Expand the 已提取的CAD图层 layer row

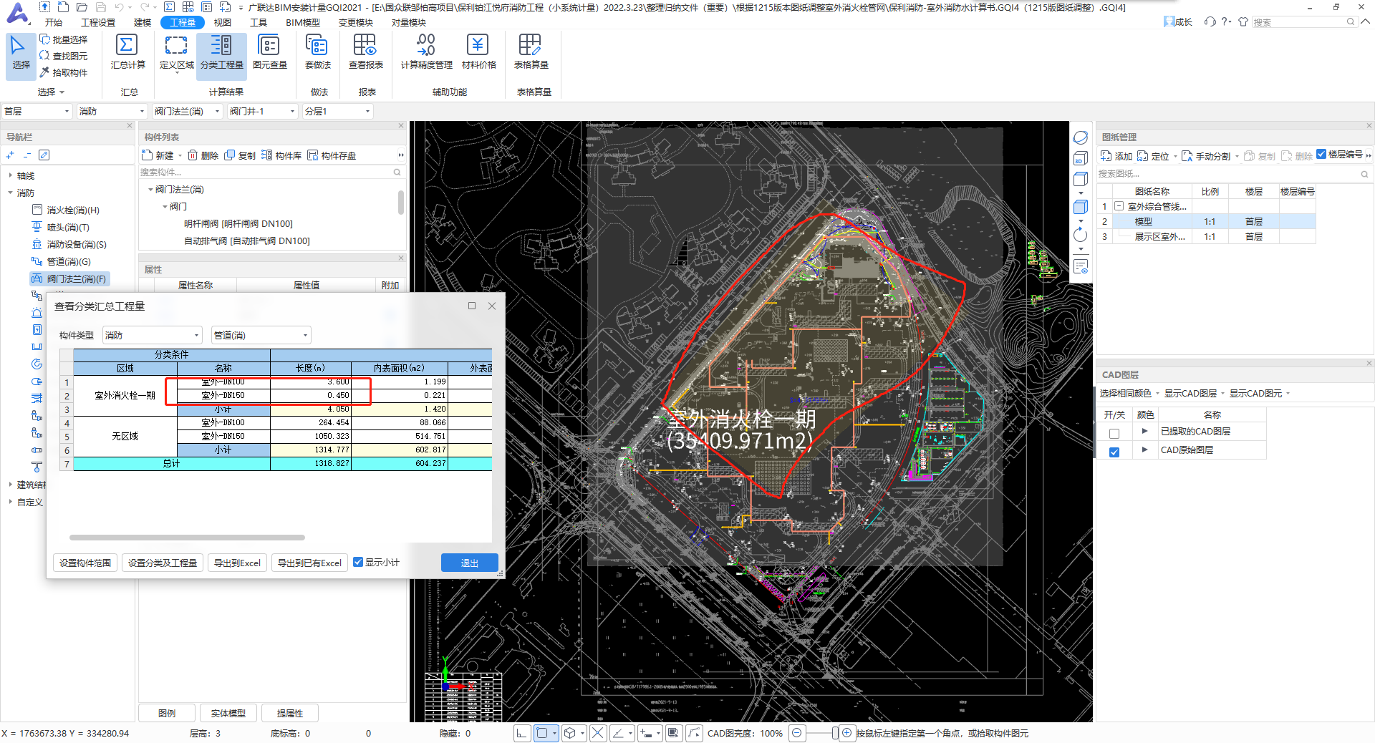click(1144, 431)
